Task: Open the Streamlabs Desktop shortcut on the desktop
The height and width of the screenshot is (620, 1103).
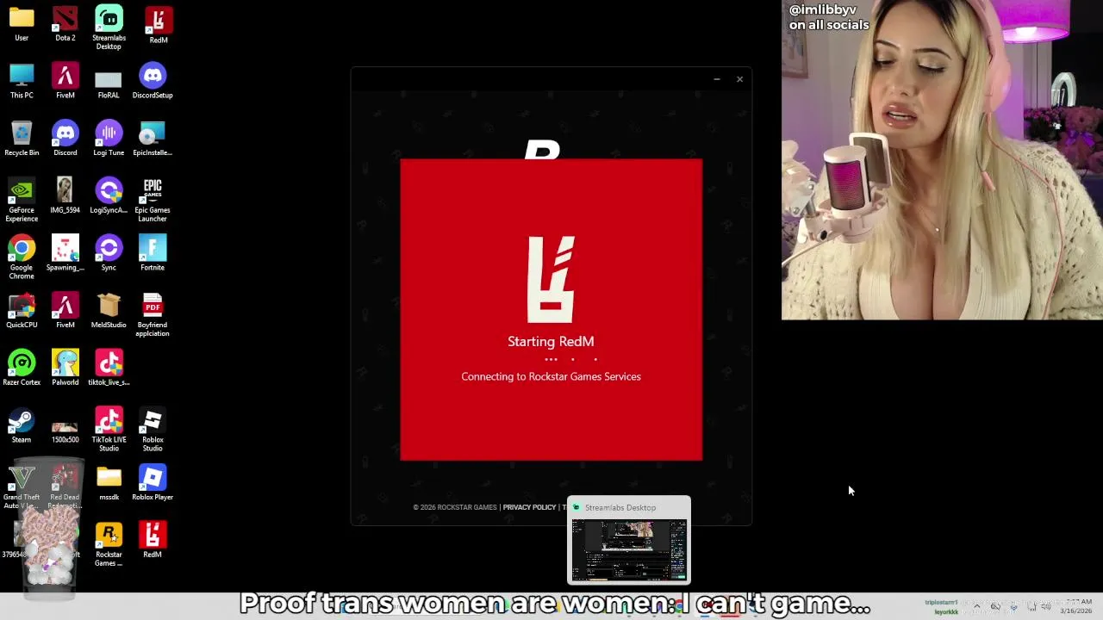Action: (109, 28)
